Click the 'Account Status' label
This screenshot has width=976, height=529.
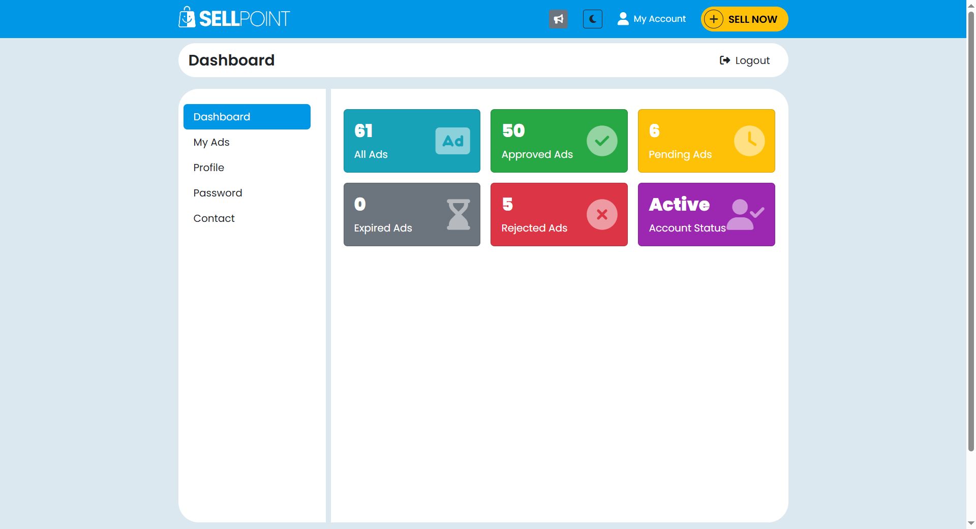pyautogui.click(x=687, y=228)
